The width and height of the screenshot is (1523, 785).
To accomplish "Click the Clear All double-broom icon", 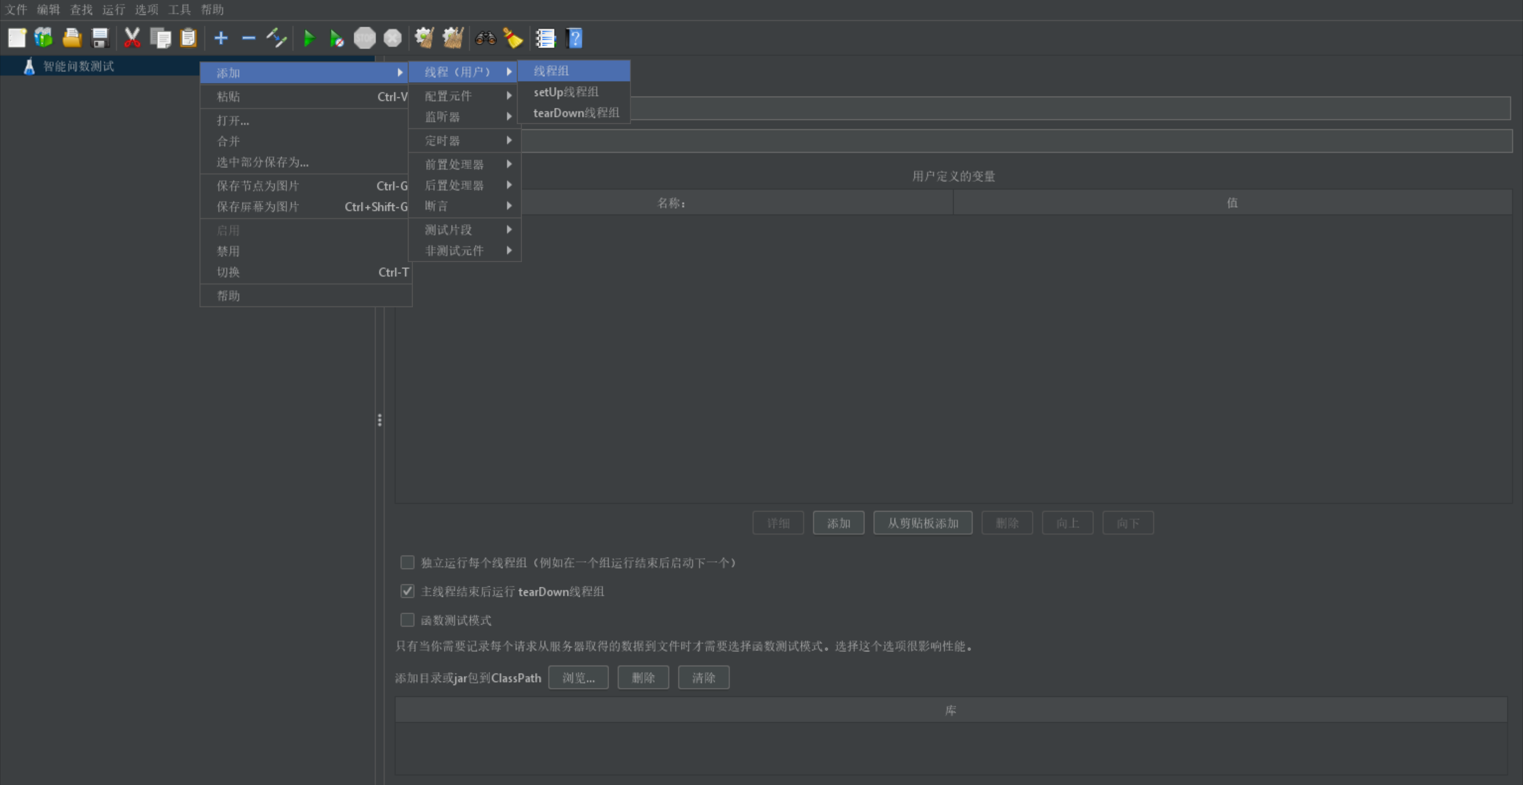I will 453,38.
